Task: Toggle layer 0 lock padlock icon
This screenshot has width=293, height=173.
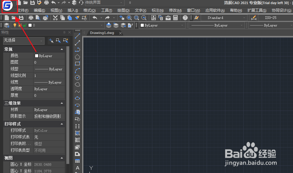Action: click(x=25, y=25)
